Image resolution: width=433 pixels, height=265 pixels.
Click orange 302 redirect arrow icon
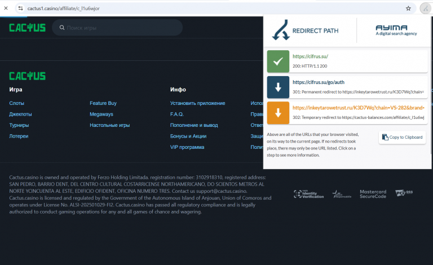click(x=278, y=113)
